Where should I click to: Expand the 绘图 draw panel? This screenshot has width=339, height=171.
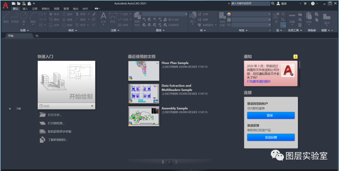[x=24, y=30]
